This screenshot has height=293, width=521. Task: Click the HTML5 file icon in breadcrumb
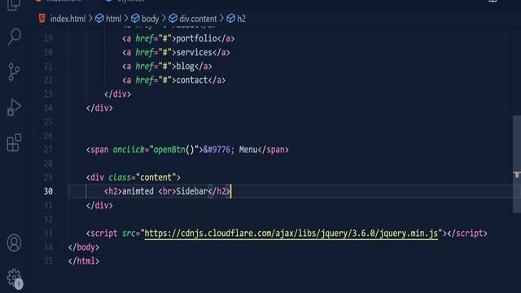click(42, 18)
